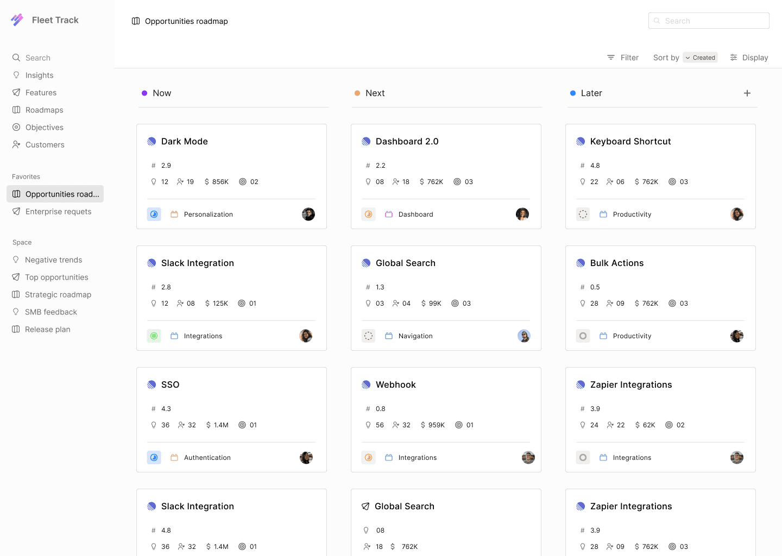Click the Webhook status icon
Viewport: 782px width, 556px height.
(x=369, y=458)
